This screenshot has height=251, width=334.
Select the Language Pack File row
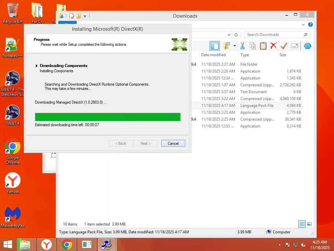coord(247,106)
